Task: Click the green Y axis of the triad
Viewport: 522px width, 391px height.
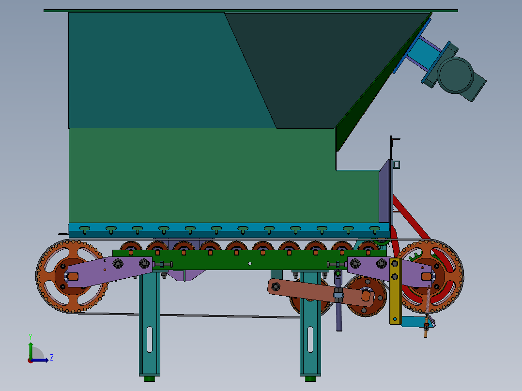Action: pyautogui.click(x=31, y=350)
